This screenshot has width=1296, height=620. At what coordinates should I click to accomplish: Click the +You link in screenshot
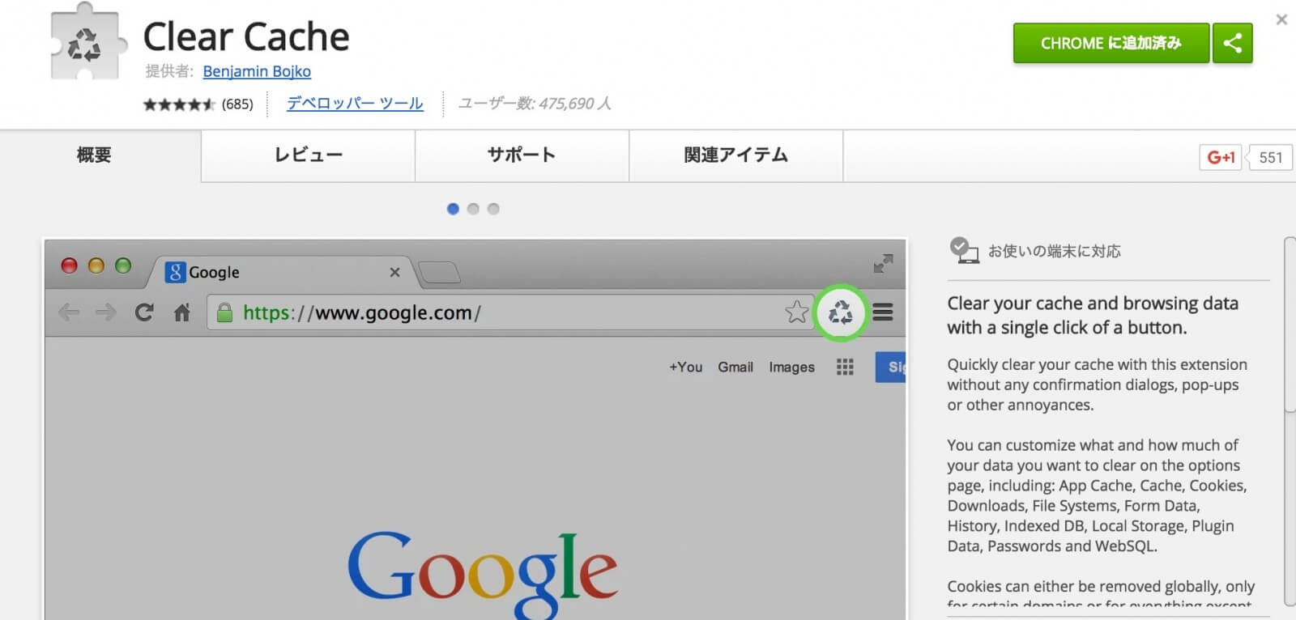coord(685,367)
